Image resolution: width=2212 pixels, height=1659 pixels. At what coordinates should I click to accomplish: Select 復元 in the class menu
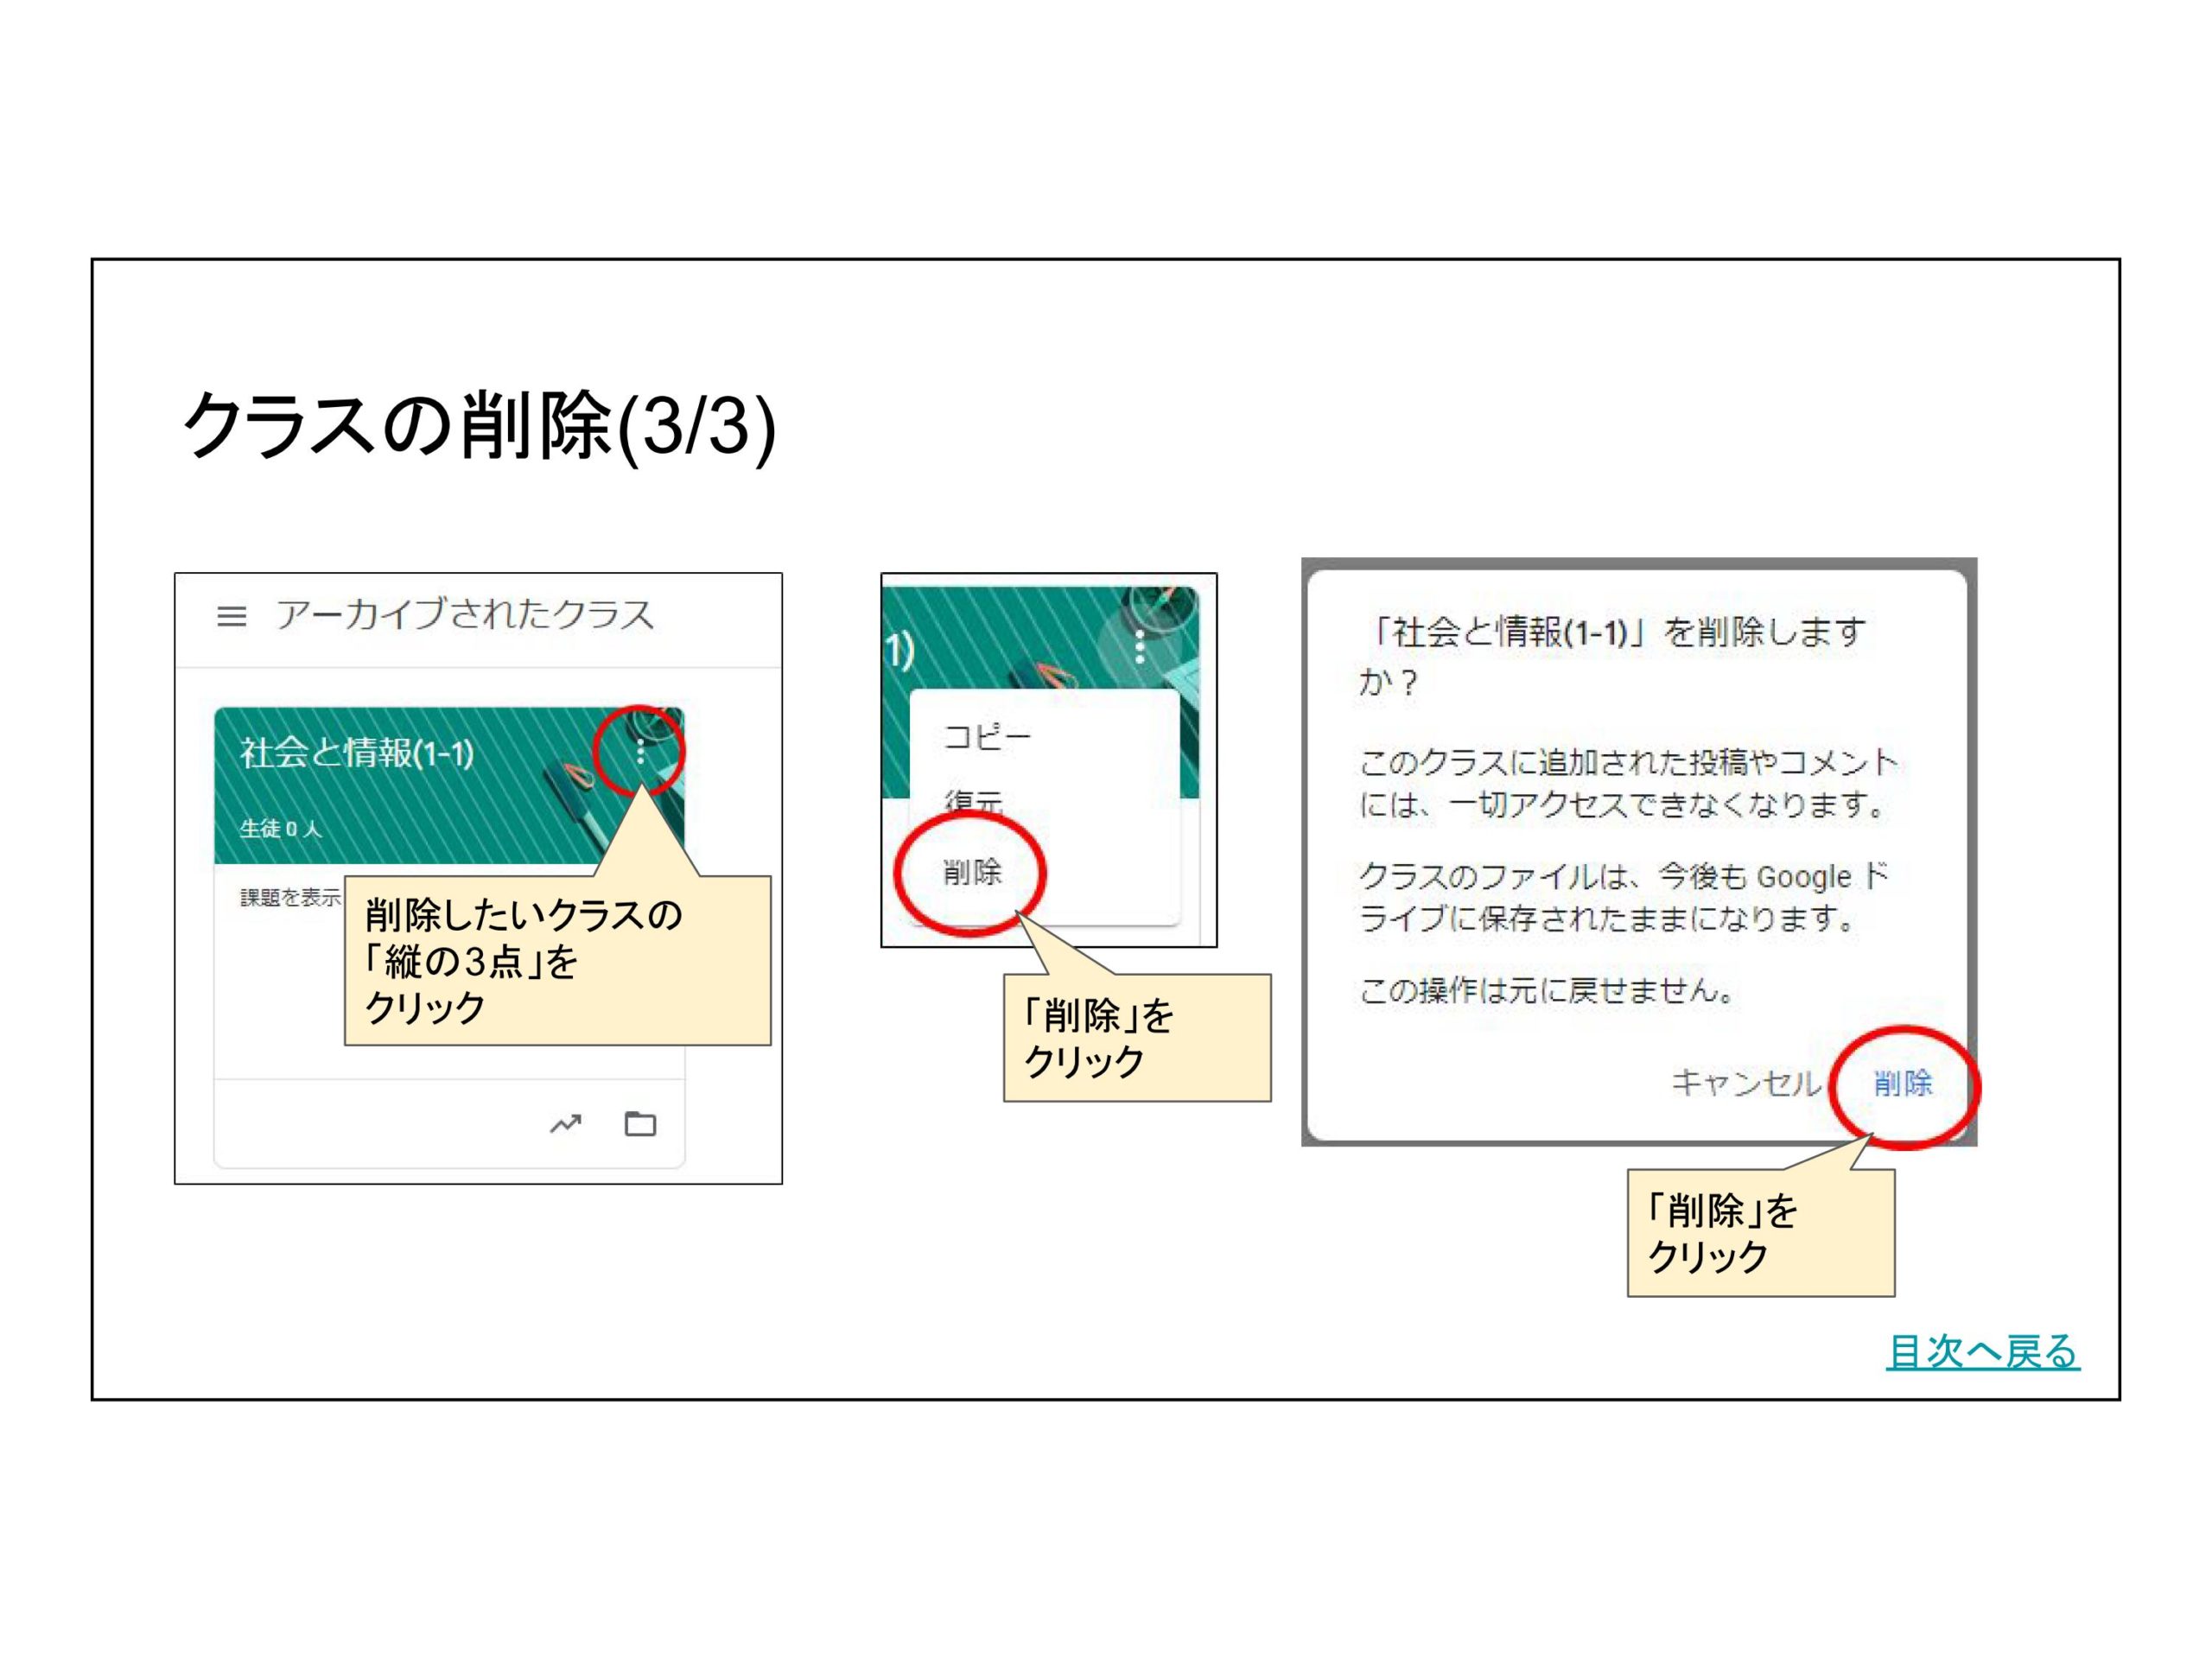[x=973, y=801]
